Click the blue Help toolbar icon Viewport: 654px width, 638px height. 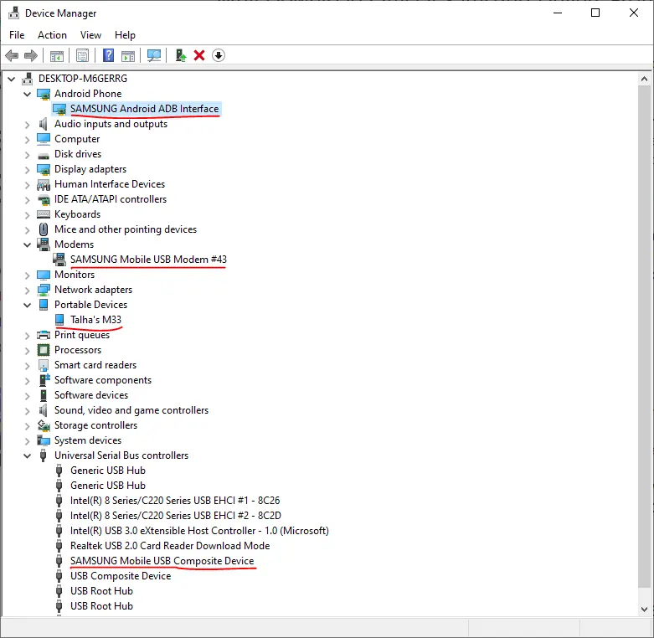[109, 55]
